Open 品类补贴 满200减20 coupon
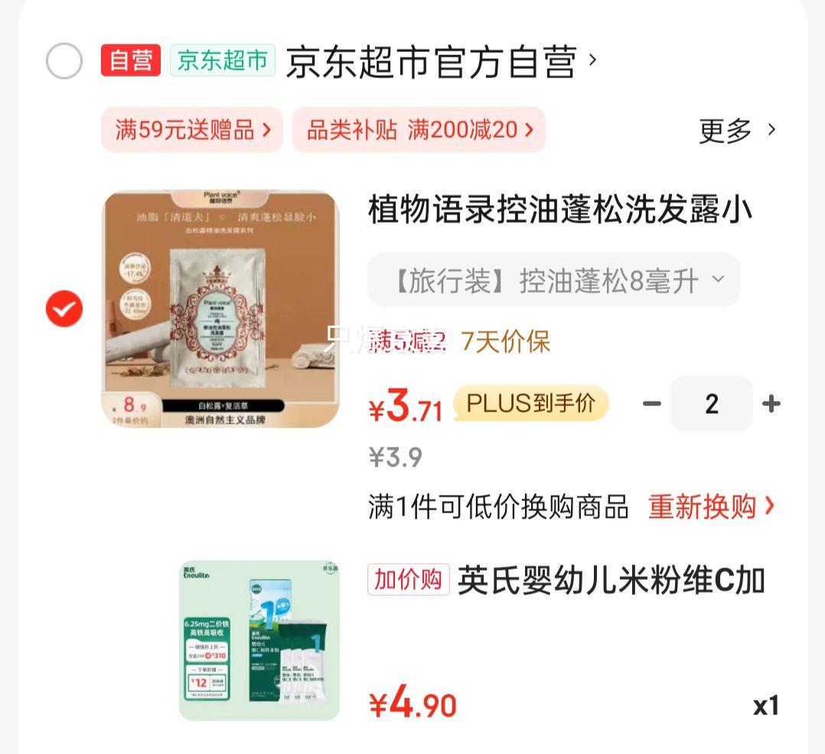Screen dimensions: 825x754 click(419, 129)
